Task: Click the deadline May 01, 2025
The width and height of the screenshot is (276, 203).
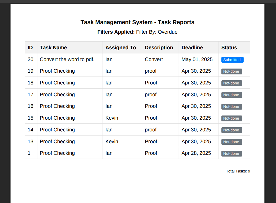Action: 197,59
